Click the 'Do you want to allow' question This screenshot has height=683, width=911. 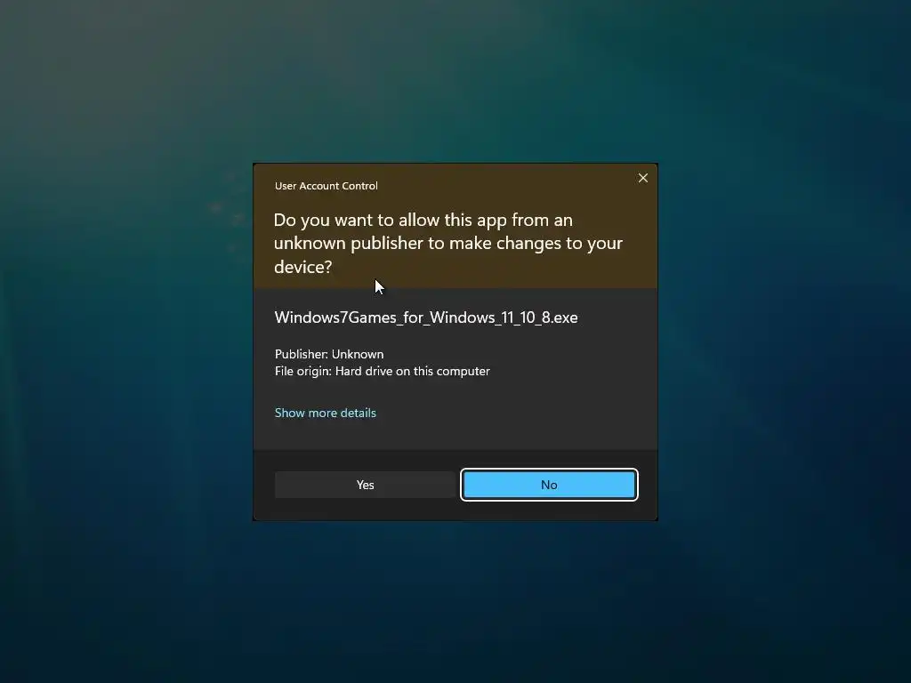(448, 243)
